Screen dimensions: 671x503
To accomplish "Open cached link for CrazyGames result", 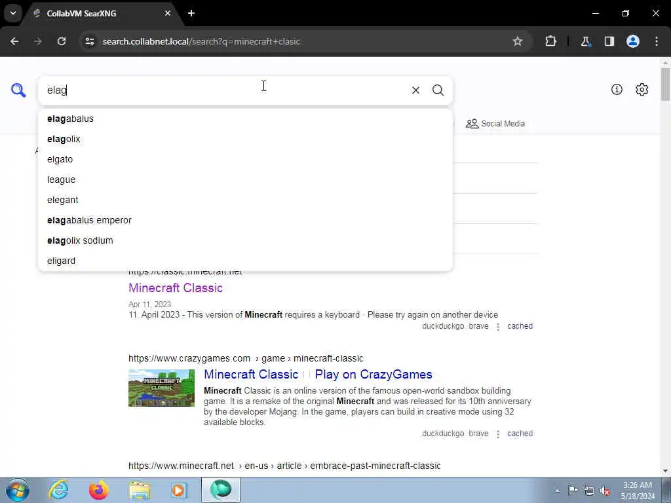I will (520, 434).
